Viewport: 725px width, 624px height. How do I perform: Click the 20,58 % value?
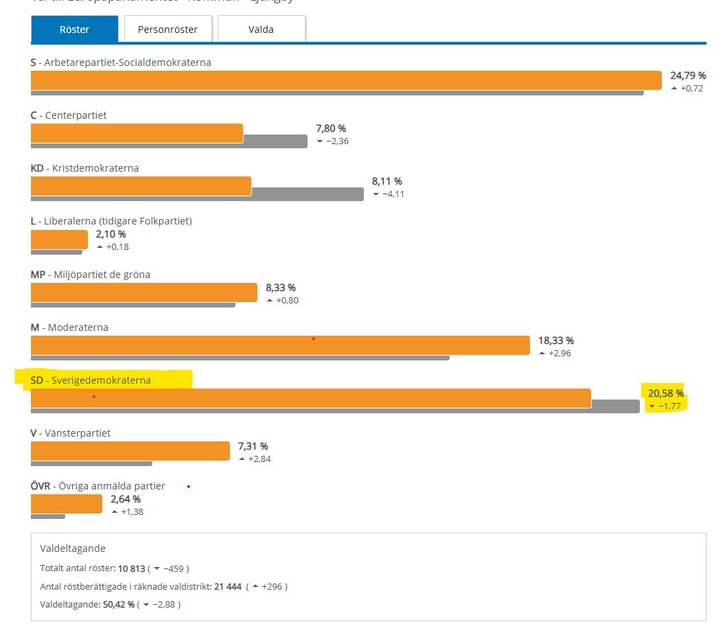[666, 393]
